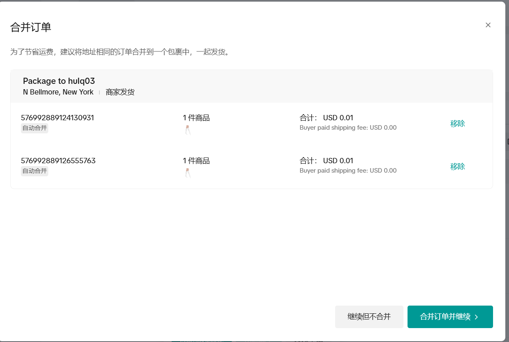Click the N Bellmore, New York address
The width and height of the screenshot is (509, 342).
(58, 92)
